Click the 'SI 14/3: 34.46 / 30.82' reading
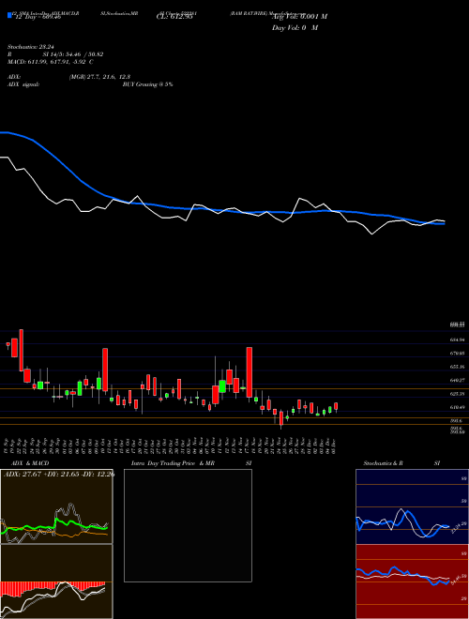 (x=73, y=54)
